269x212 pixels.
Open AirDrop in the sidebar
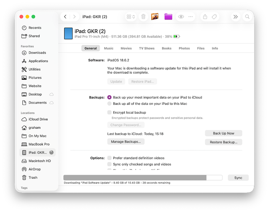(34, 169)
